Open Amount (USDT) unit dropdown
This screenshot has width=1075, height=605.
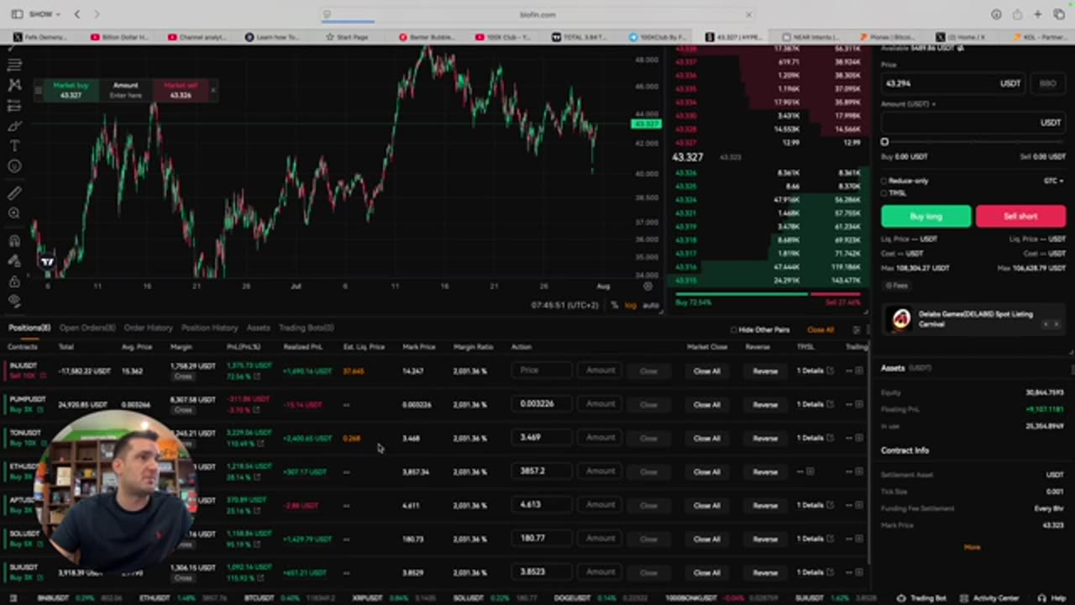tap(909, 104)
